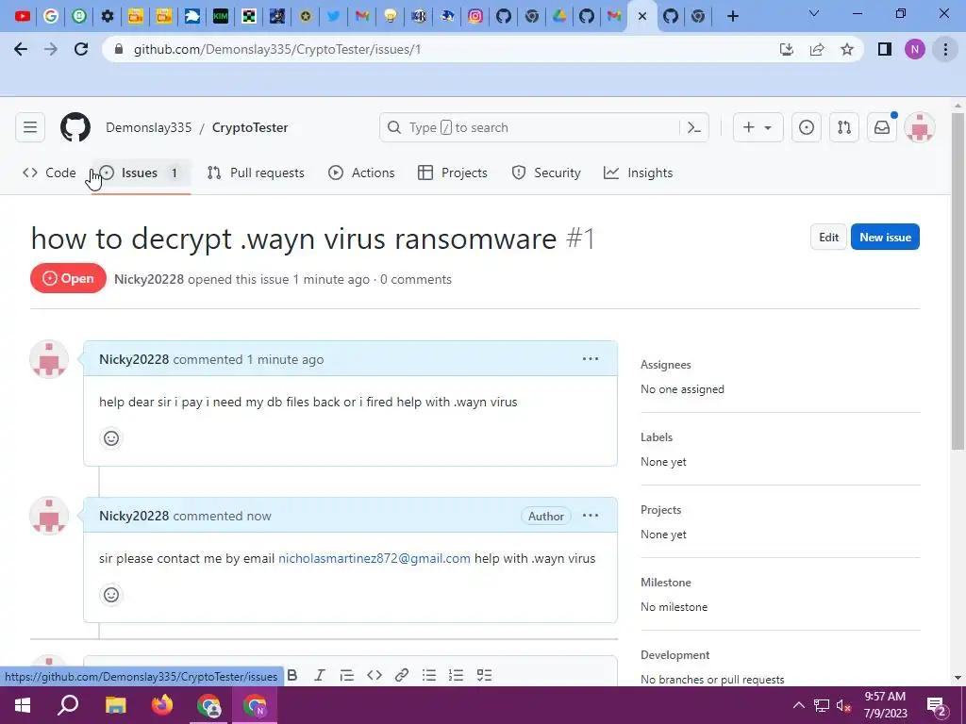This screenshot has height=724, width=966.
Task: Switch to the Security tab
Action: (x=546, y=173)
